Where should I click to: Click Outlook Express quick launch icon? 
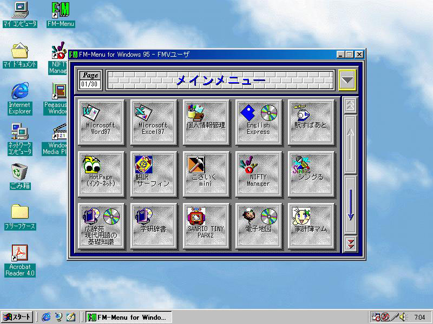58,317
